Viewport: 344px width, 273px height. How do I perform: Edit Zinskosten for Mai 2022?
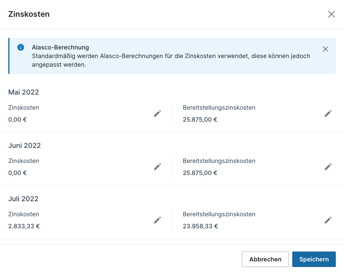(x=157, y=113)
